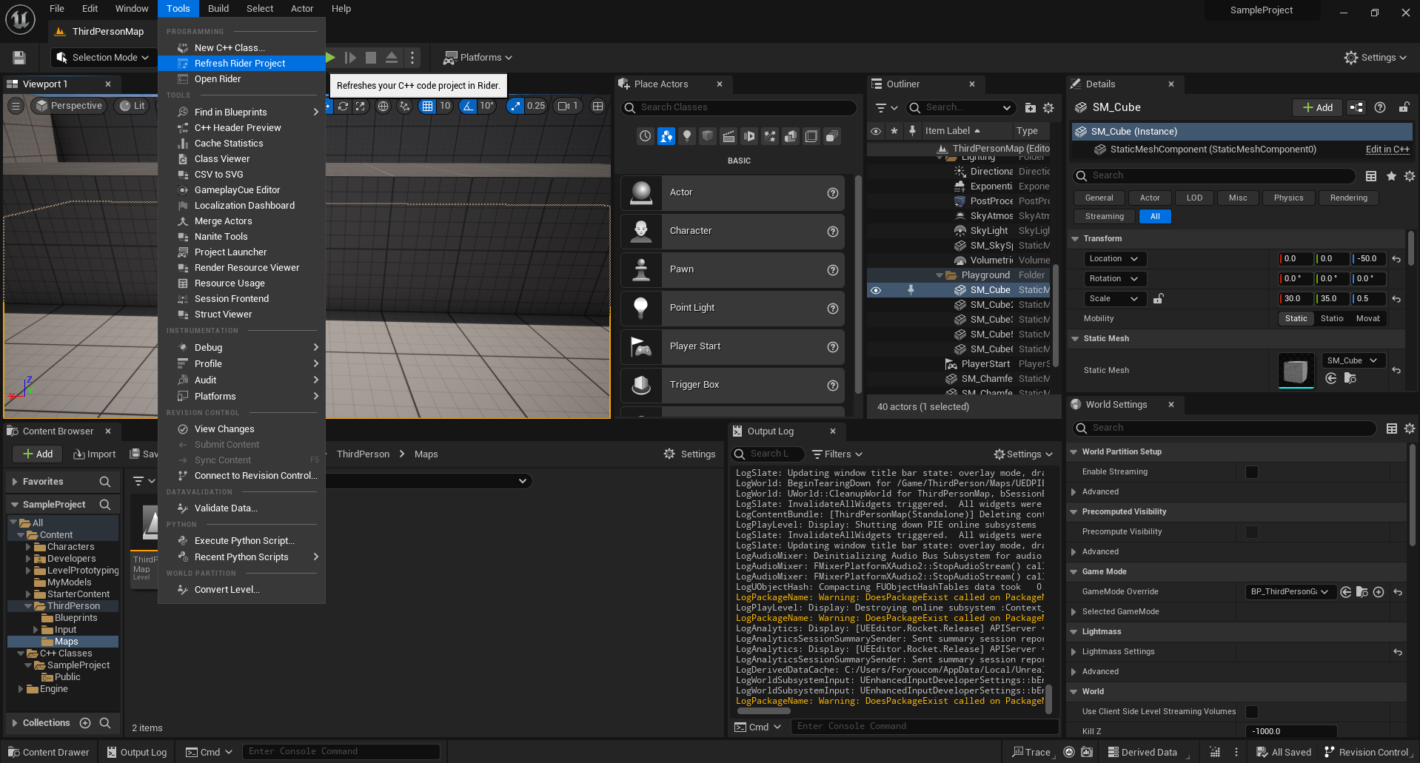Collapse the Transform section

pos(1076,239)
